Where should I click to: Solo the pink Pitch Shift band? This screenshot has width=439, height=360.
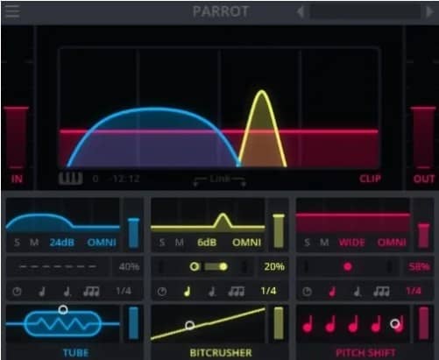click(307, 243)
